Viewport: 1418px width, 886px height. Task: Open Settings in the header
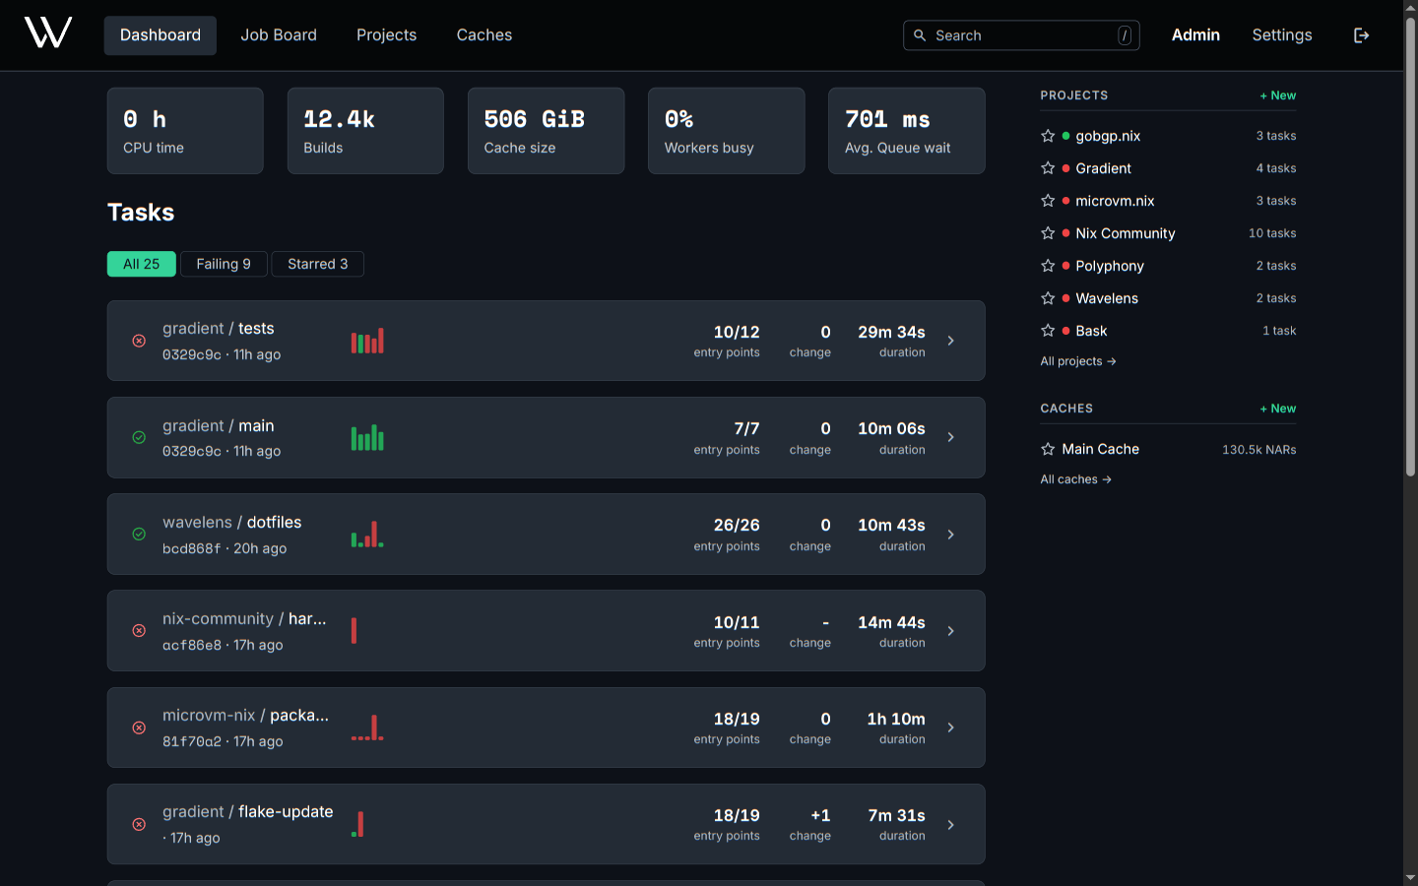pos(1282,35)
